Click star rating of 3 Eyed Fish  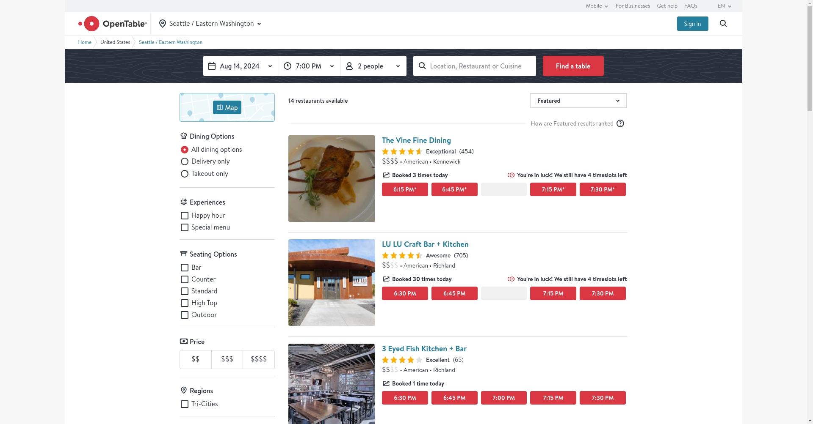click(402, 360)
